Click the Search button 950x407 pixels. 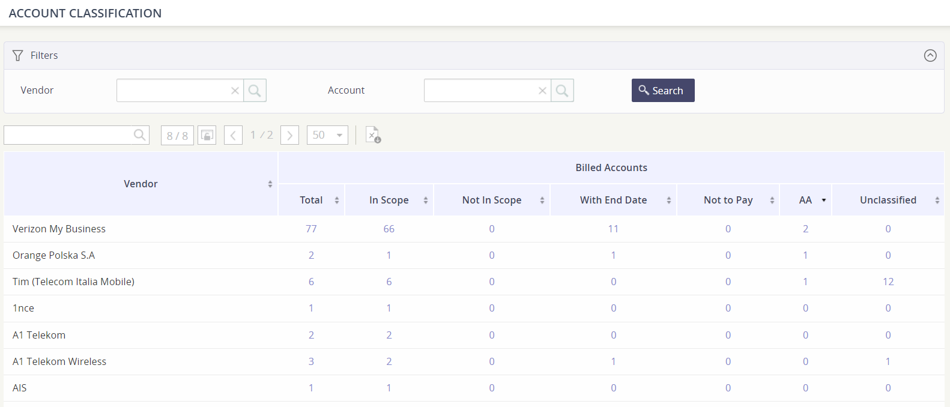coord(663,91)
